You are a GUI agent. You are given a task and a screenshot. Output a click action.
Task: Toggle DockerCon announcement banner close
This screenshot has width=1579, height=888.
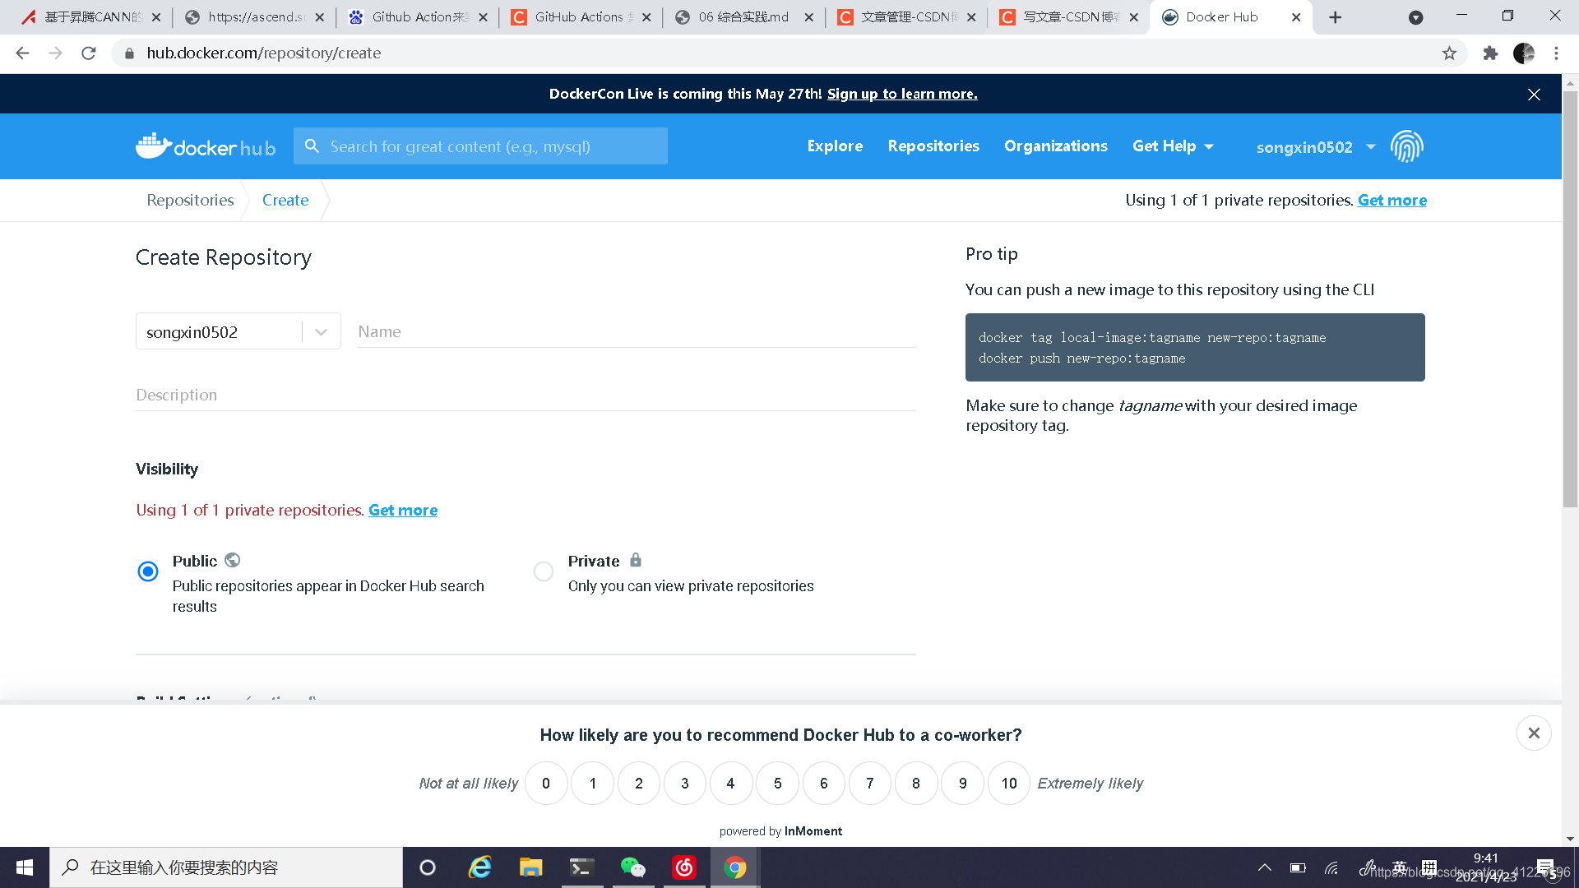(1534, 95)
